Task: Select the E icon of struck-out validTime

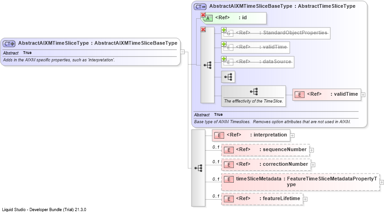Action: click(x=228, y=48)
